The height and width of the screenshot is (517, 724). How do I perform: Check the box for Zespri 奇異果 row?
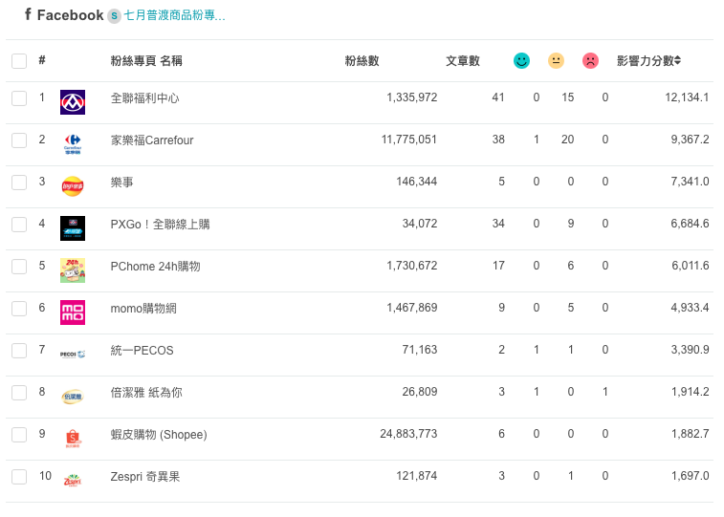(x=19, y=477)
